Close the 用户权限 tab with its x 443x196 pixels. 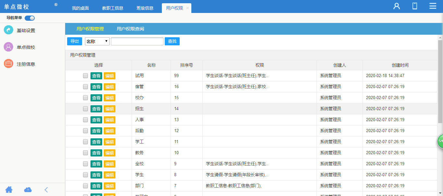[187, 8]
